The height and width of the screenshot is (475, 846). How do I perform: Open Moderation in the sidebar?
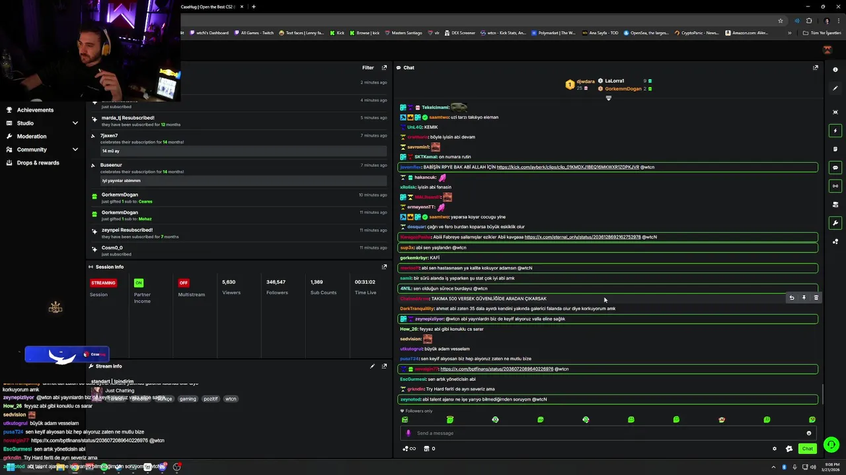click(32, 136)
